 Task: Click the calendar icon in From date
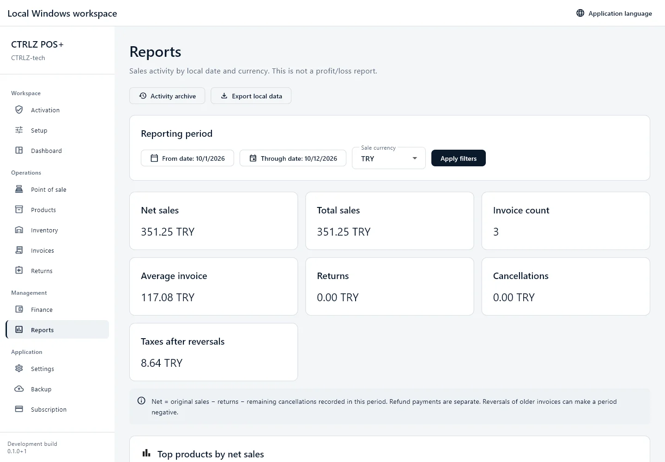pyautogui.click(x=154, y=158)
